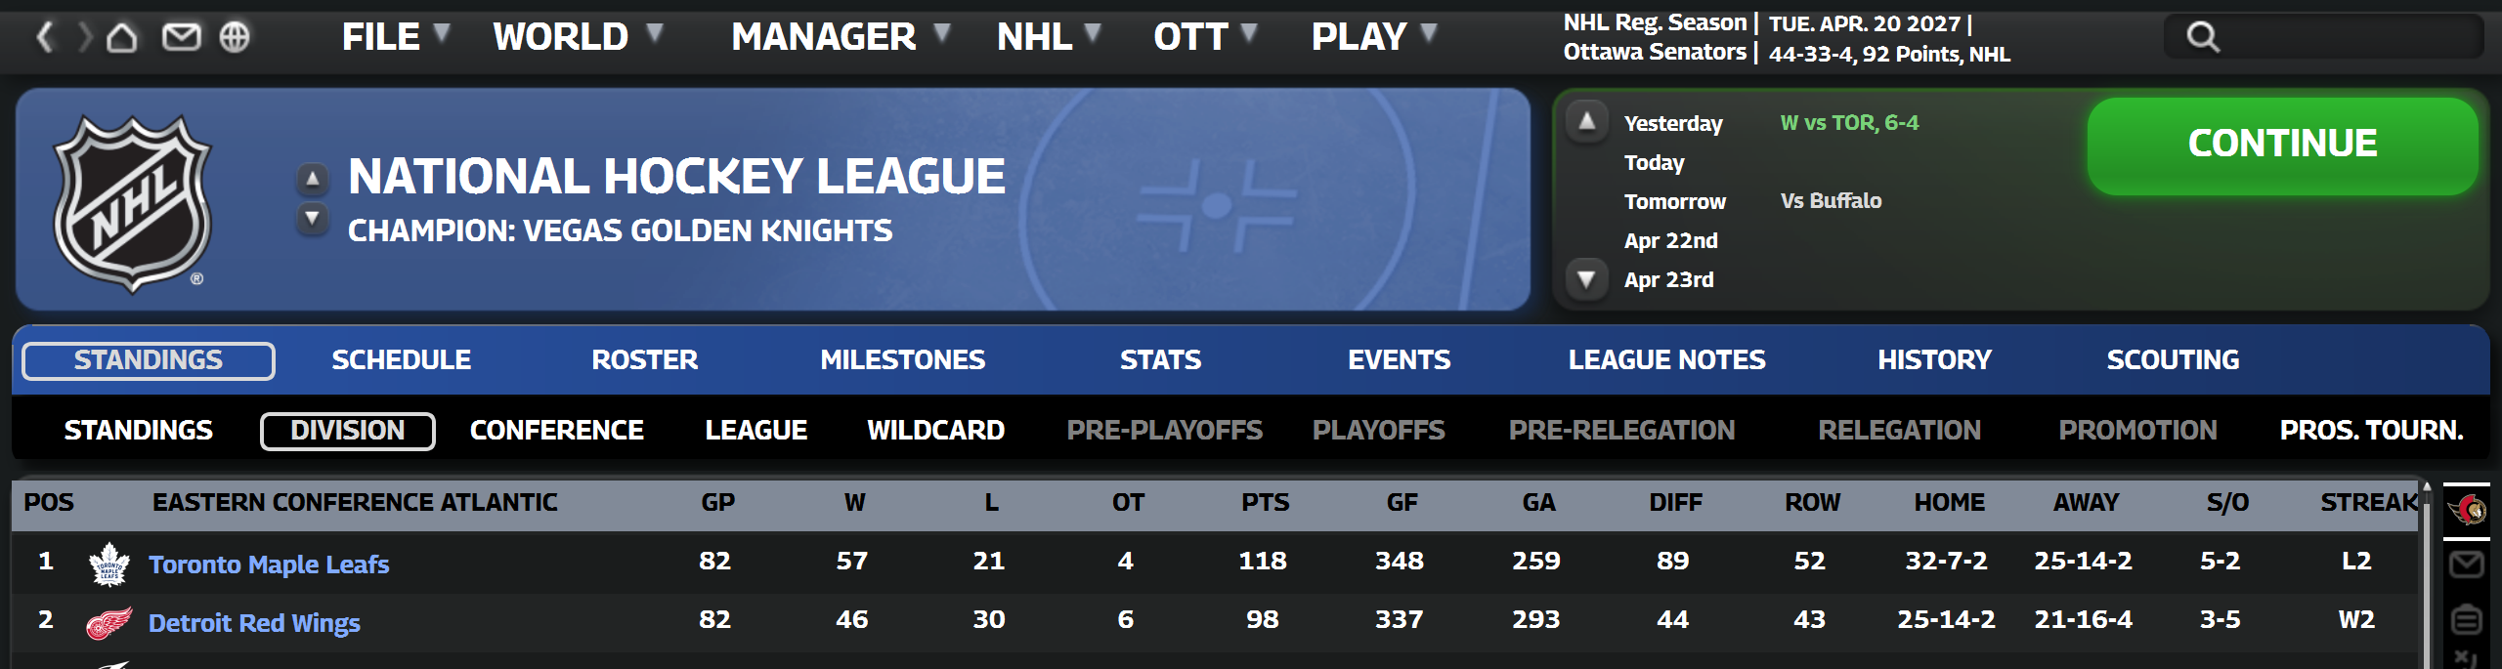Click the search magnifier icon
Viewport: 2502px width, 669px height.
click(2203, 37)
